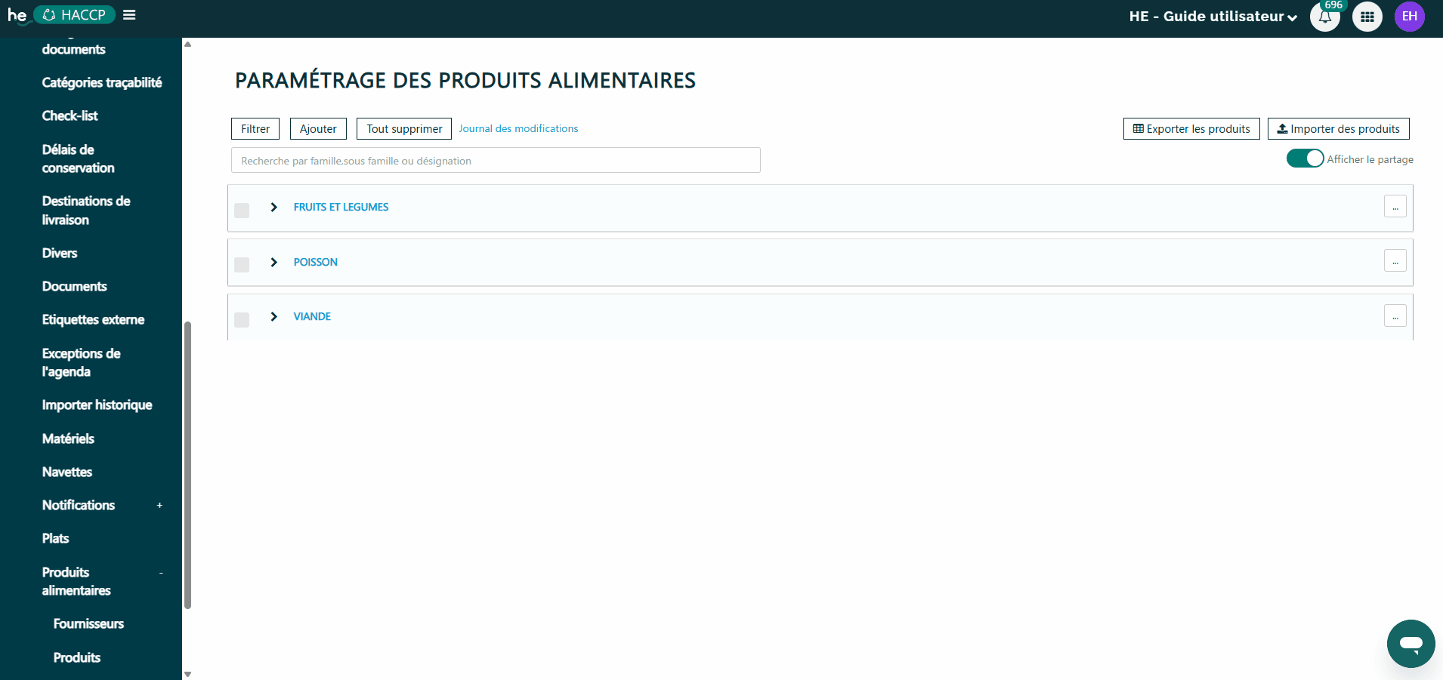Open options menu for VIANDE row
Viewport: 1443px width, 680px height.
[1395, 315]
